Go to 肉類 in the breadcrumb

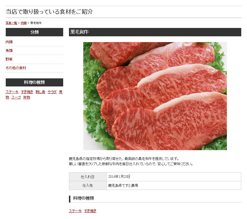(x=24, y=23)
